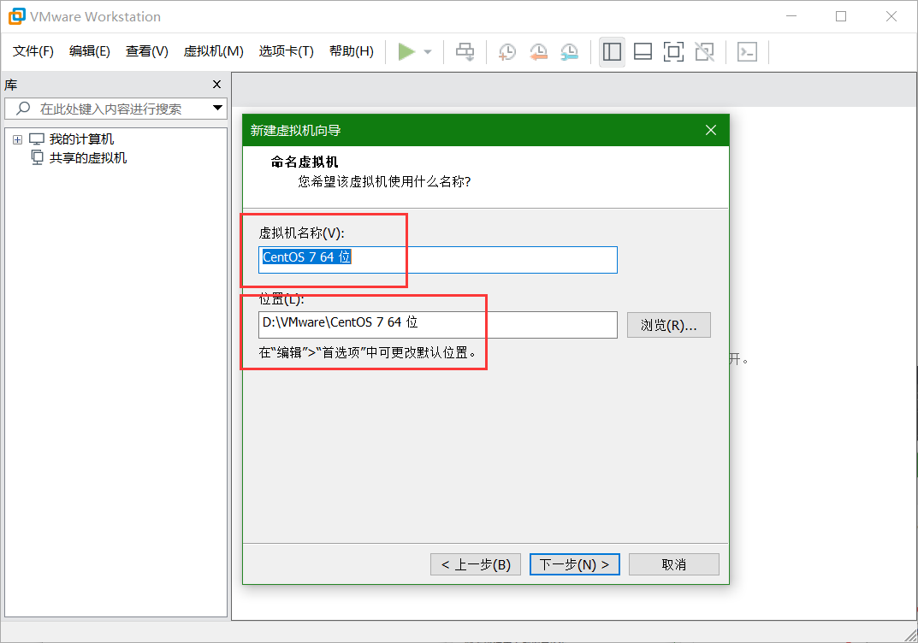Click the 虚拟机名称 text field
Screen dimensions: 918x643
[437, 259]
